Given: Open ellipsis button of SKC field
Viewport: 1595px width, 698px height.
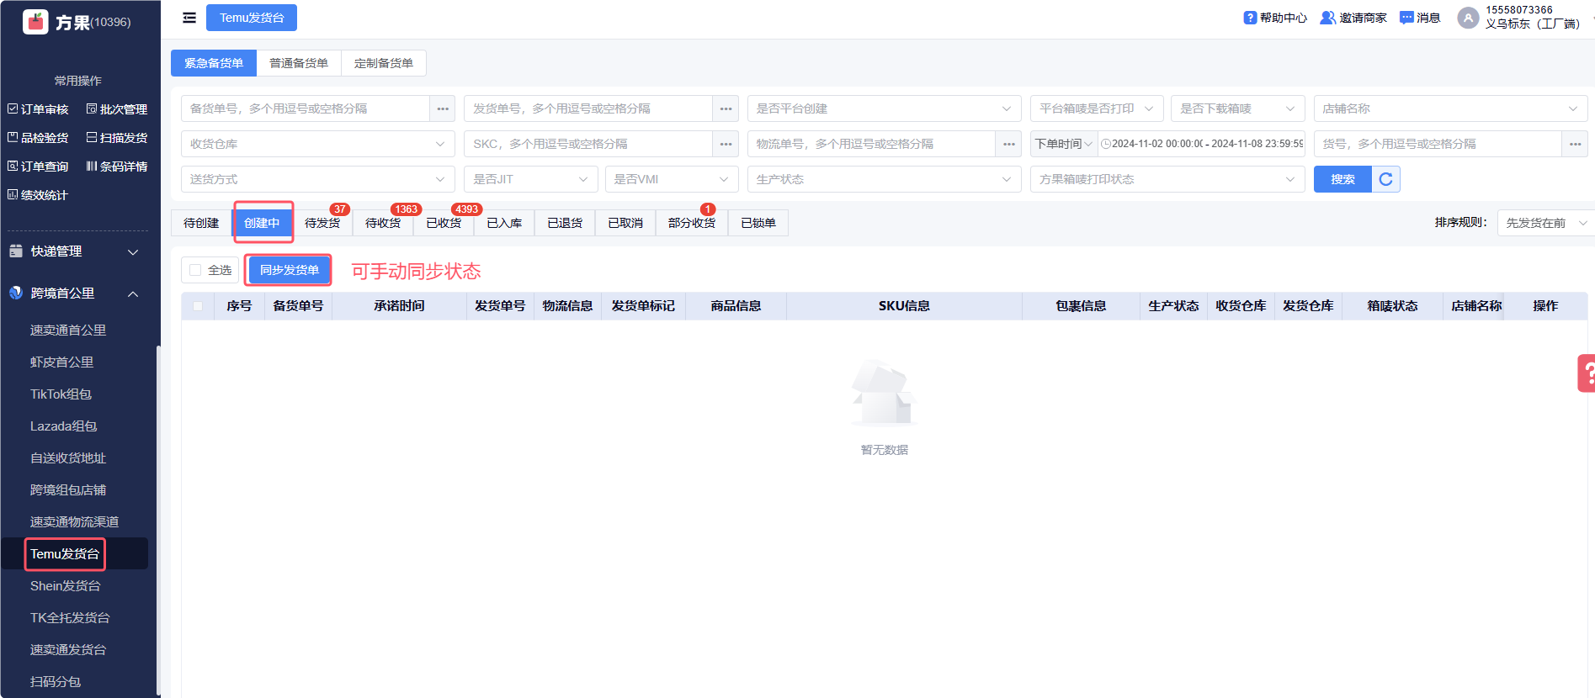Looking at the screenshot, I should [x=726, y=144].
